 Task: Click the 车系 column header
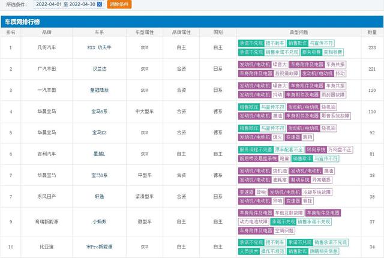click(x=99, y=32)
